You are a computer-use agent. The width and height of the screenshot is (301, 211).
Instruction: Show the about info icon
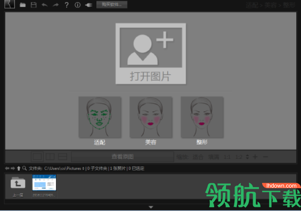coord(78,5)
